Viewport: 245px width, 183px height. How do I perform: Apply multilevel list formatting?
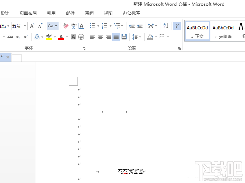click(x=117, y=26)
